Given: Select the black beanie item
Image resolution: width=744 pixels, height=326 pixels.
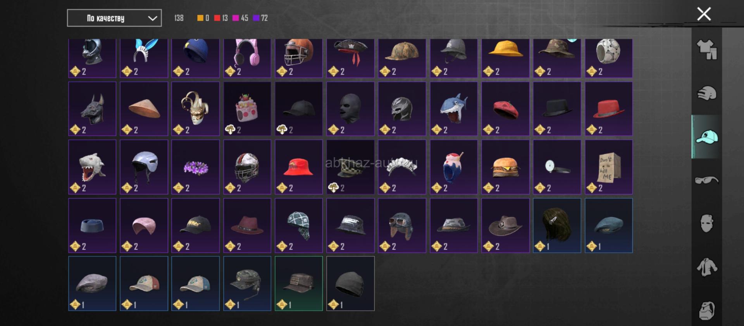Looking at the screenshot, I should [x=350, y=283].
